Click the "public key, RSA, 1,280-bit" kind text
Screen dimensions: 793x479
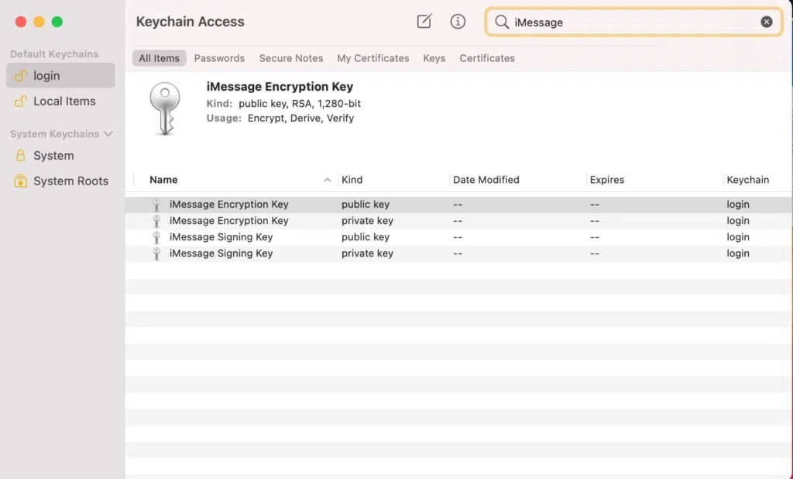[300, 104]
